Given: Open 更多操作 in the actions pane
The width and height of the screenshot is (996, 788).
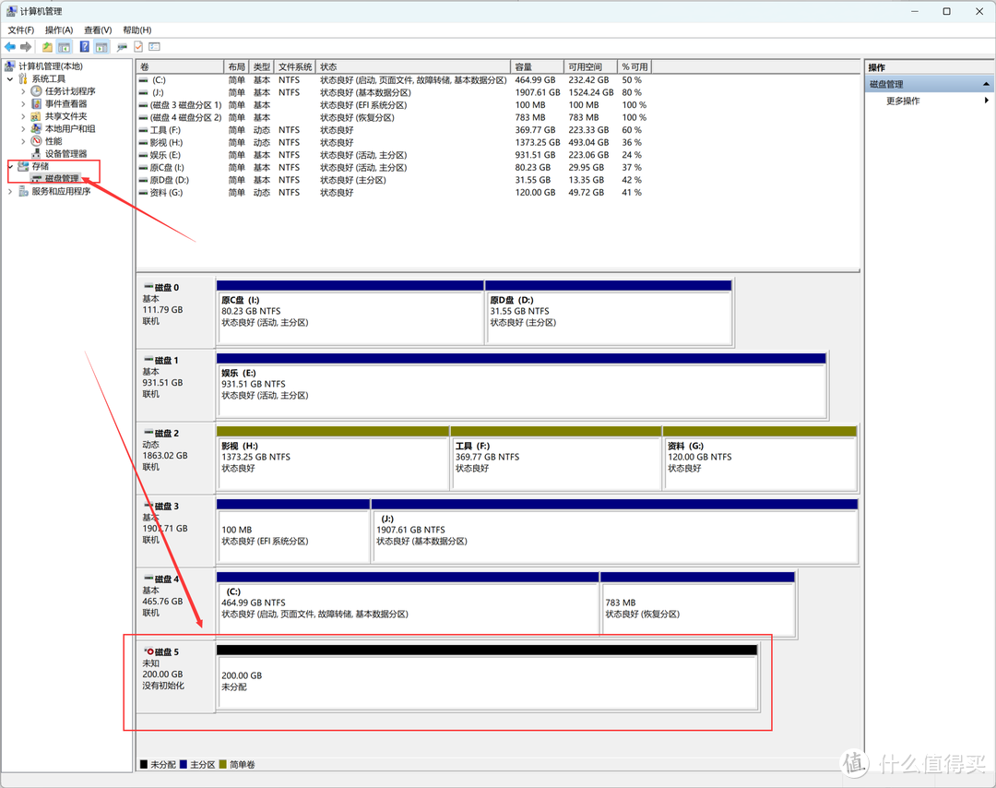Looking at the screenshot, I should click(903, 101).
